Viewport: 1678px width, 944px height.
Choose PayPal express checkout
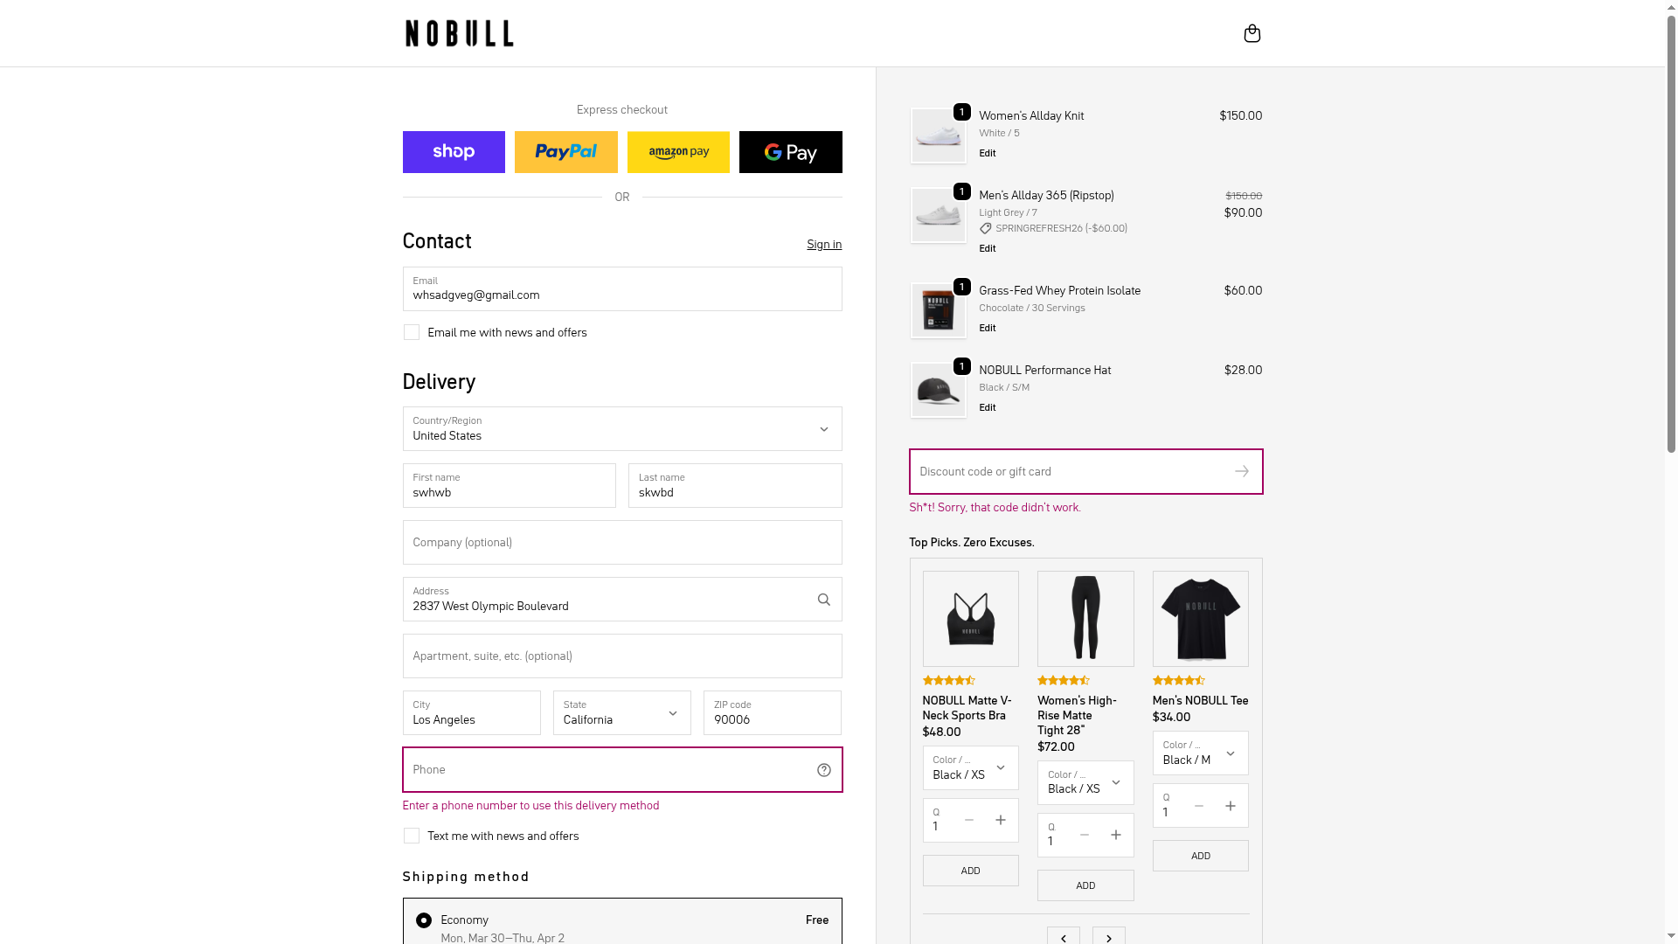click(565, 152)
